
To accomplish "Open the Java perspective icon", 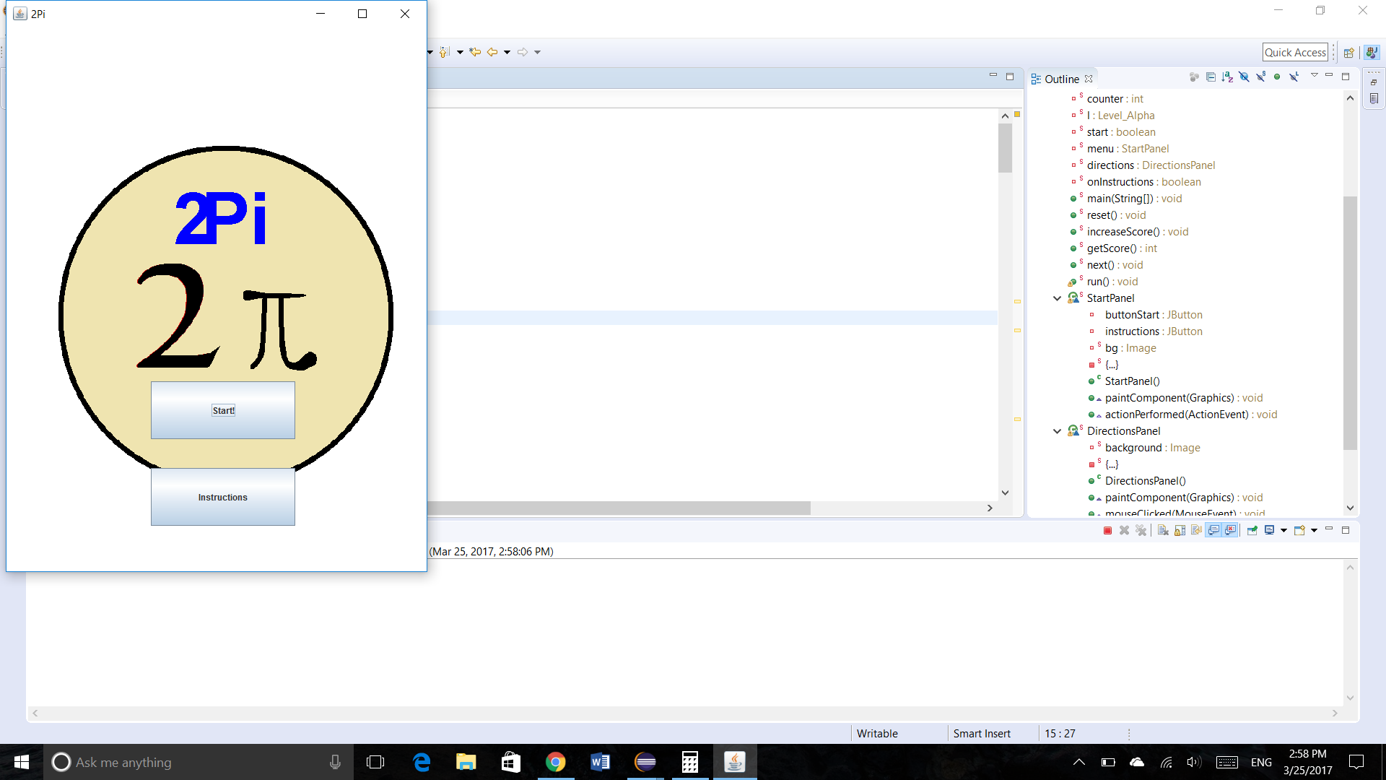I will tap(1372, 53).
